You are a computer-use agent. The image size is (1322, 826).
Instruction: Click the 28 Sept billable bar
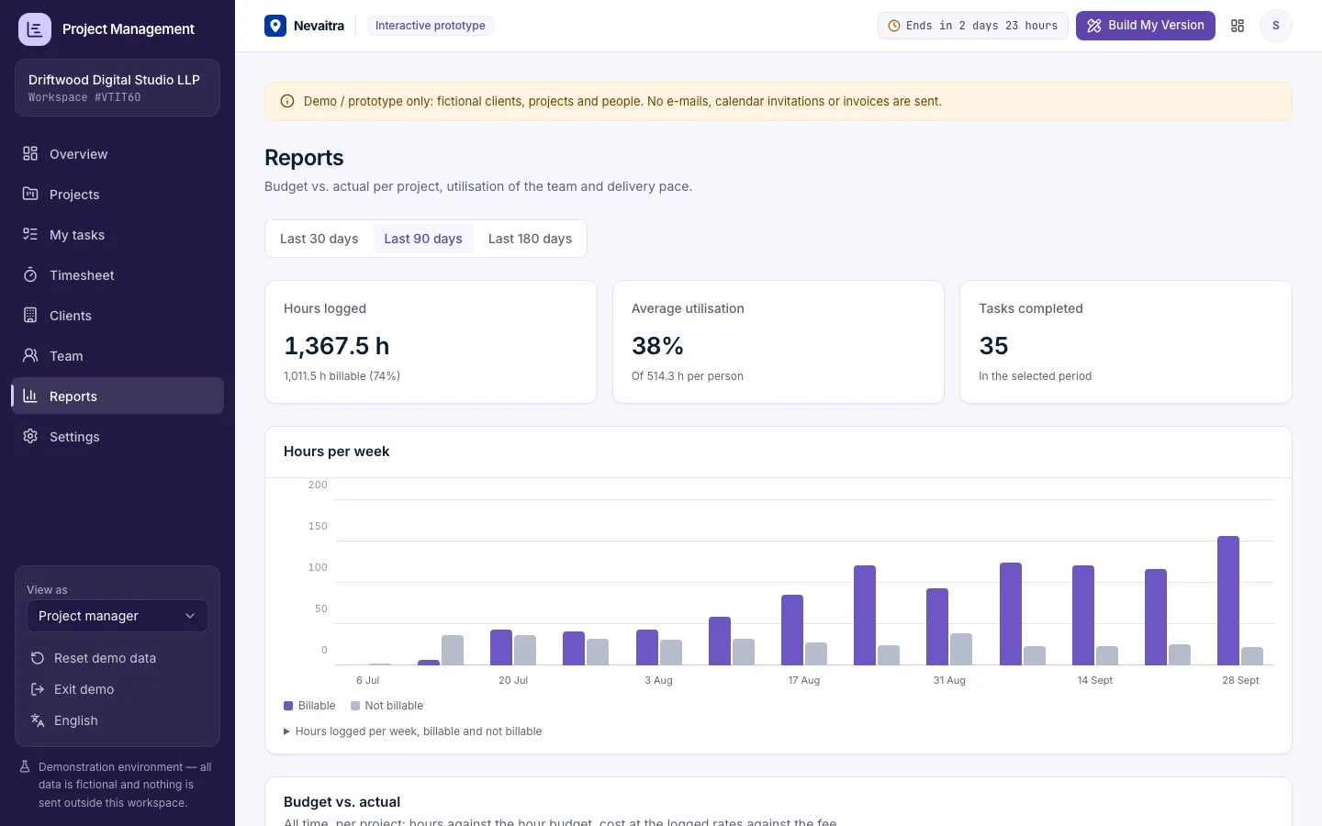click(1228, 600)
